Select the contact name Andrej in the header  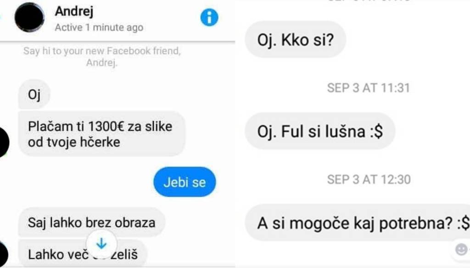74,11
